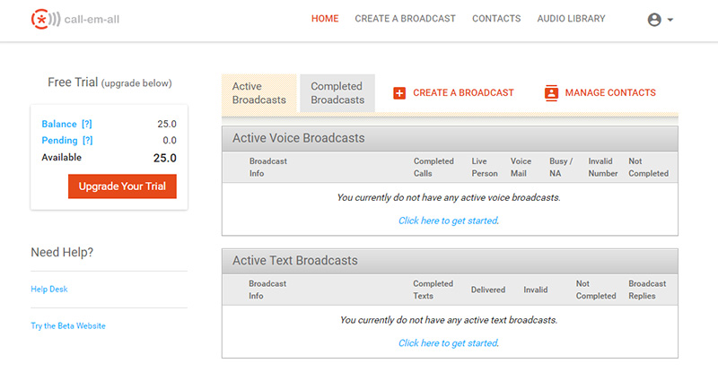Go to the Home menu item
Screen dimensions: 718x381
click(x=325, y=19)
